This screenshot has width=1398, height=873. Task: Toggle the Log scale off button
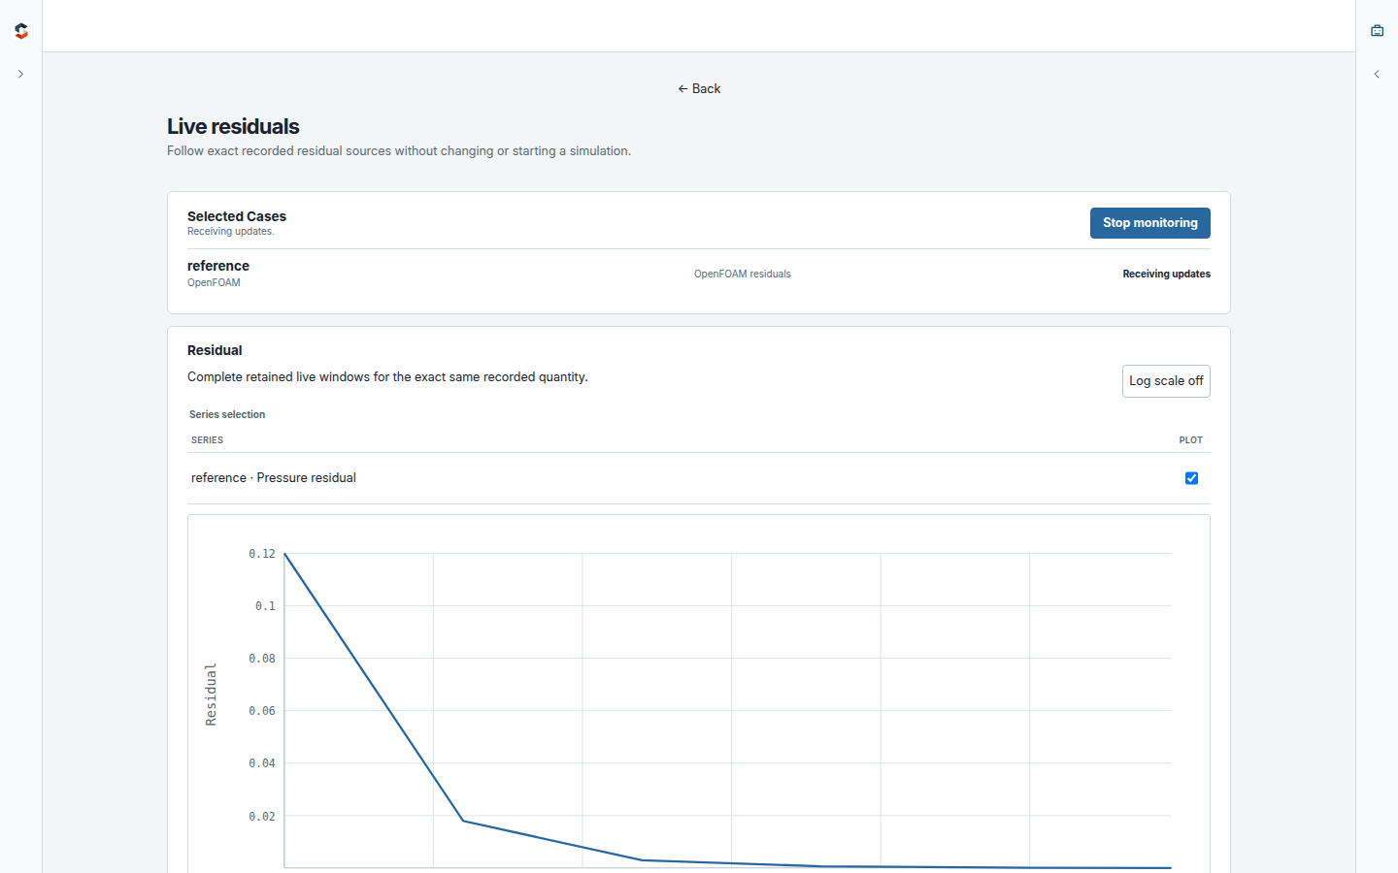coord(1166,381)
